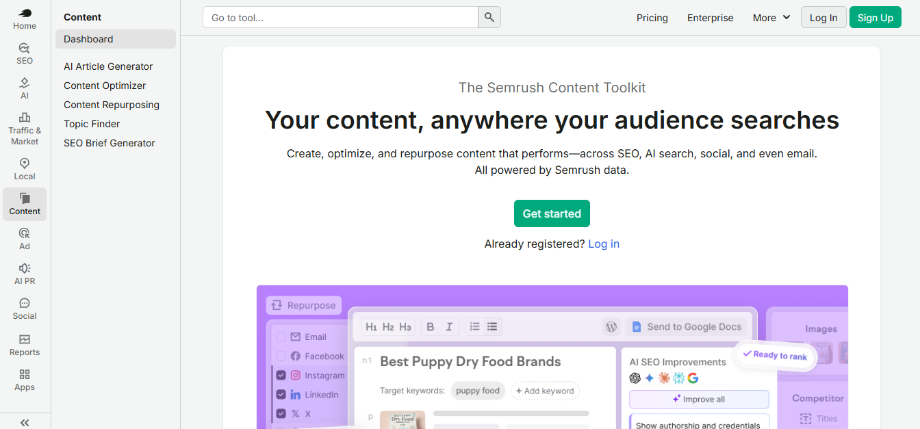Screen dimensions: 920x429
Task: Click the puppy food product thumbnail
Action: click(x=402, y=419)
